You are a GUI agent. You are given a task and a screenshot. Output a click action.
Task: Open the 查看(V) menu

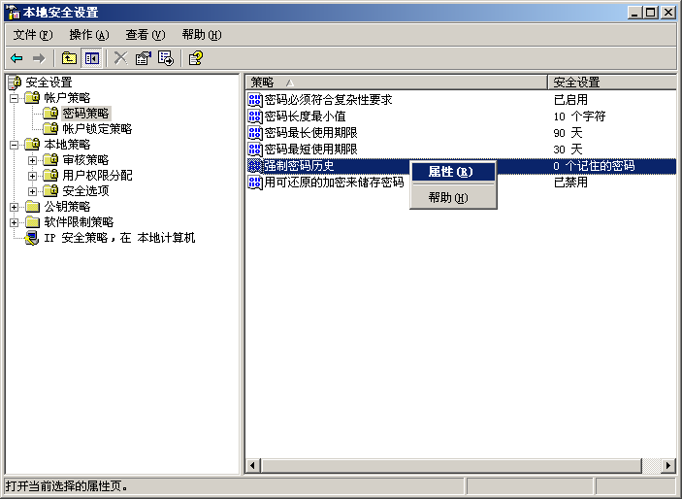pos(146,34)
